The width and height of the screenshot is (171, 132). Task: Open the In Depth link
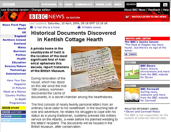(21, 99)
